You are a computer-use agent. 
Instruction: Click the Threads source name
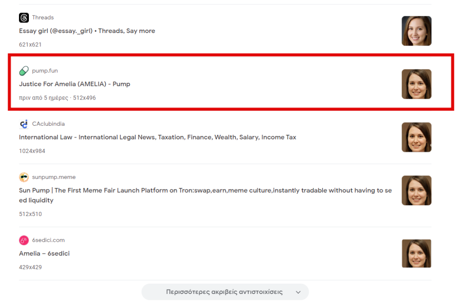(43, 18)
